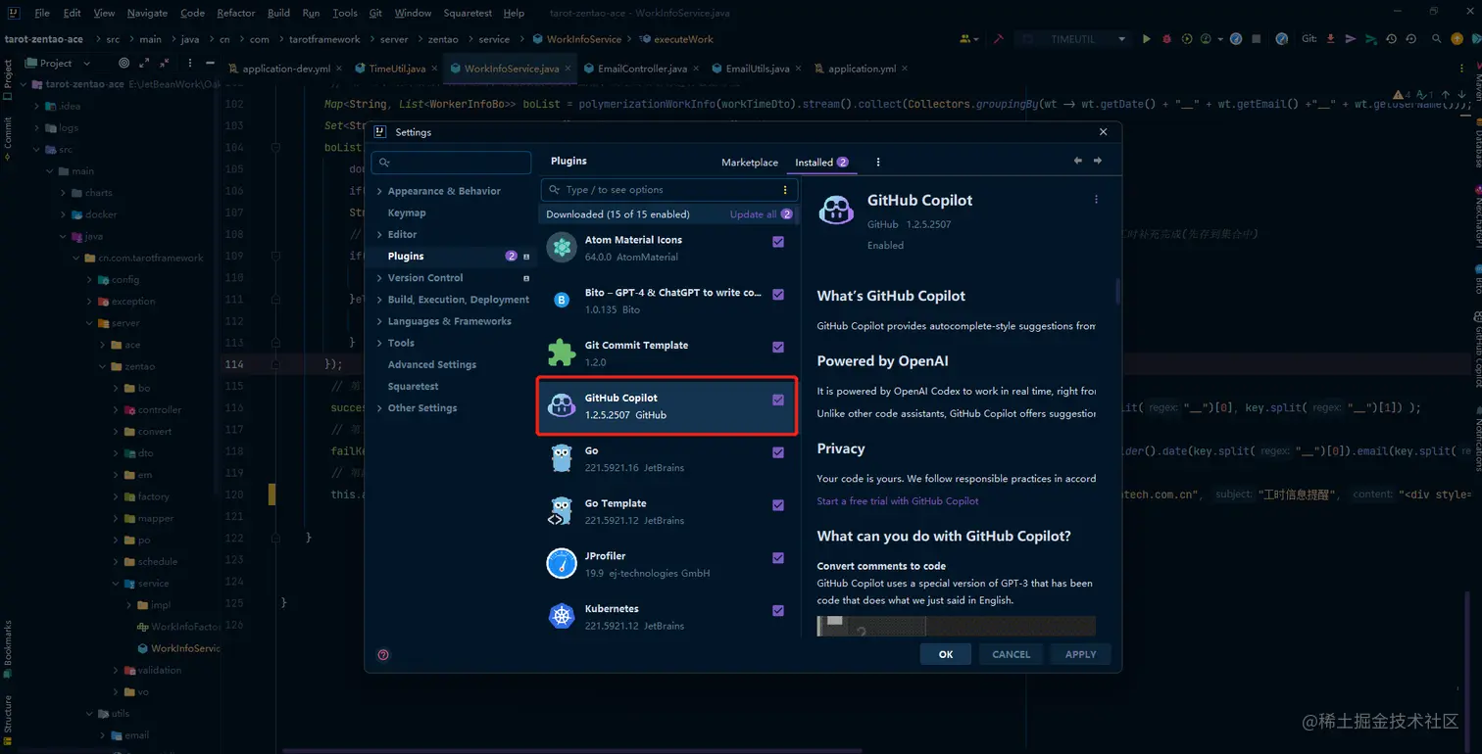Open the Refactor menu

click(x=235, y=13)
